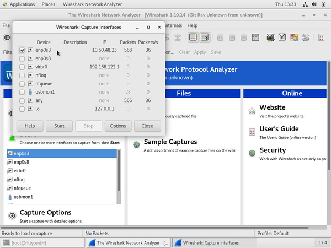The width and height of the screenshot is (331, 248).
Task: Click the terminal icon in the taskbar
Action: [6, 242]
